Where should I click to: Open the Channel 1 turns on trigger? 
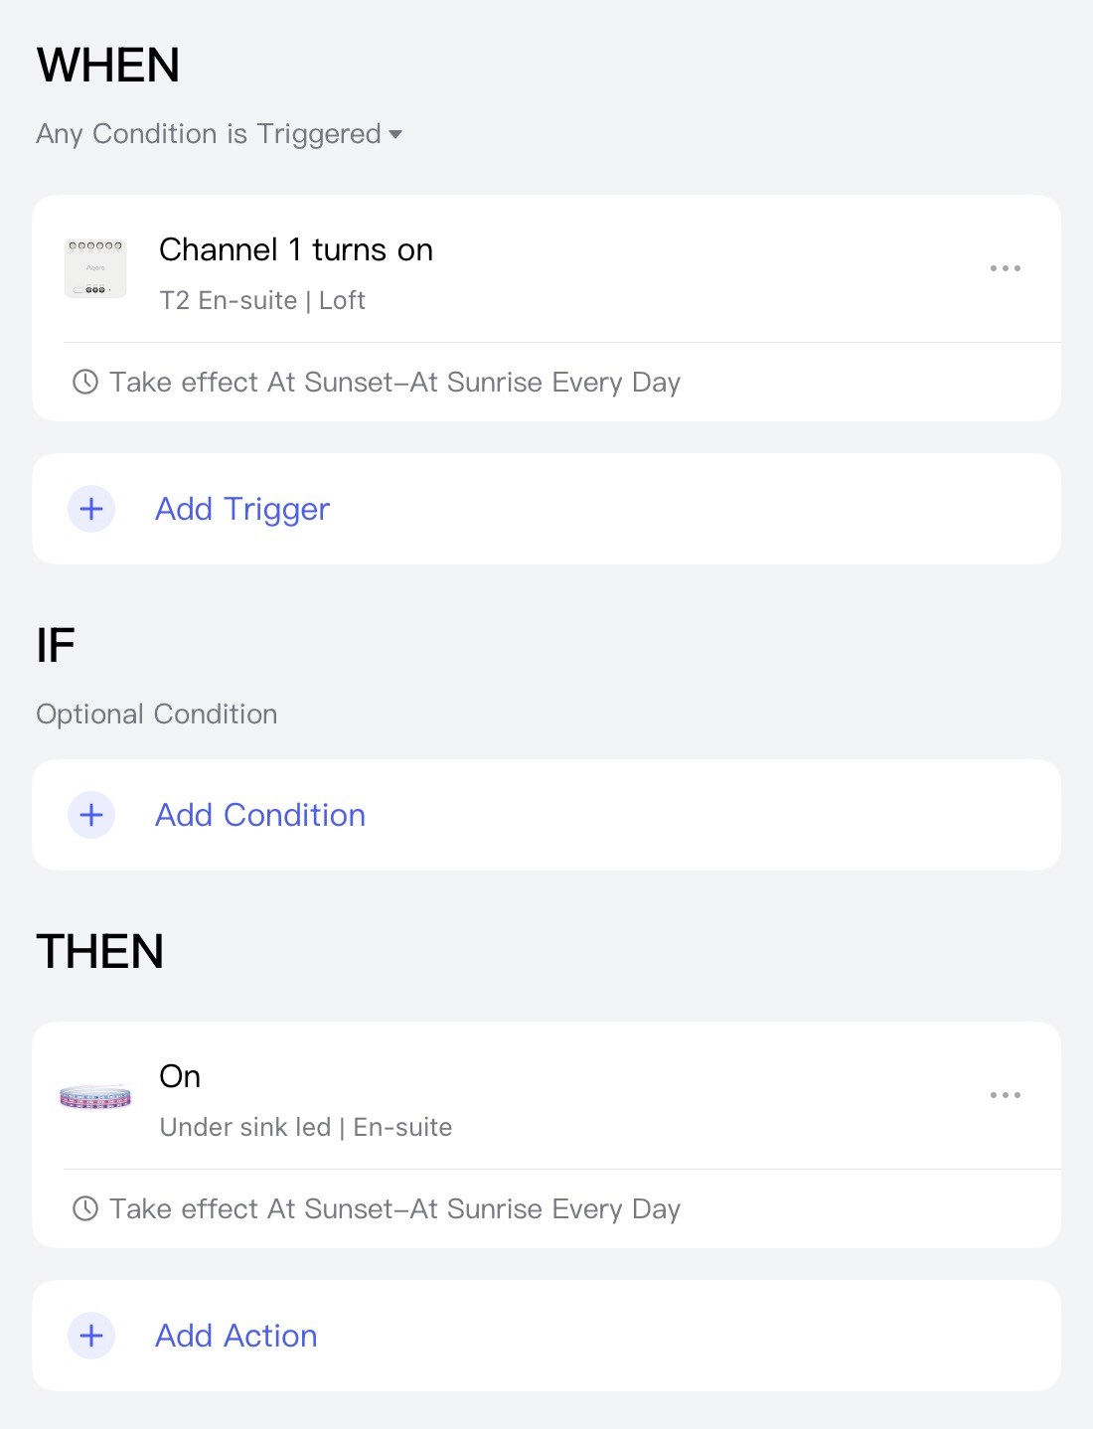(296, 249)
